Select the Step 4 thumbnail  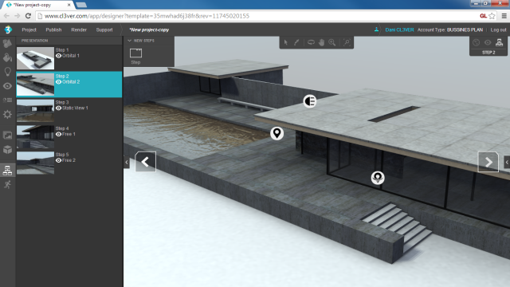(x=35, y=136)
